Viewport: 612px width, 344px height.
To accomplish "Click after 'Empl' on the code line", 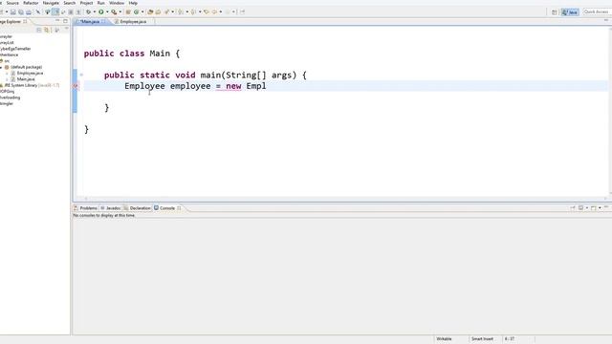I will click(x=267, y=86).
